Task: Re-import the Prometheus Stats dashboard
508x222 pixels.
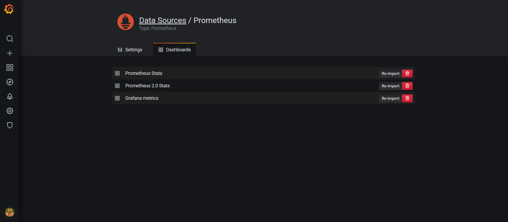Action: point(390,74)
